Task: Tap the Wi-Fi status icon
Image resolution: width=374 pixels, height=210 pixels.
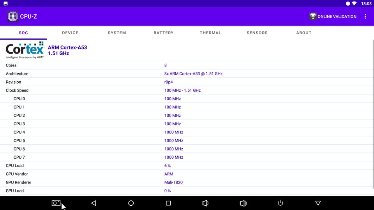Action: [x=355, y=3]
